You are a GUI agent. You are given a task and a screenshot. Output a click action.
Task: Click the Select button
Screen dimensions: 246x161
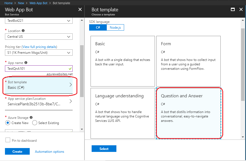pyautogui.click(x=104, y=149)
